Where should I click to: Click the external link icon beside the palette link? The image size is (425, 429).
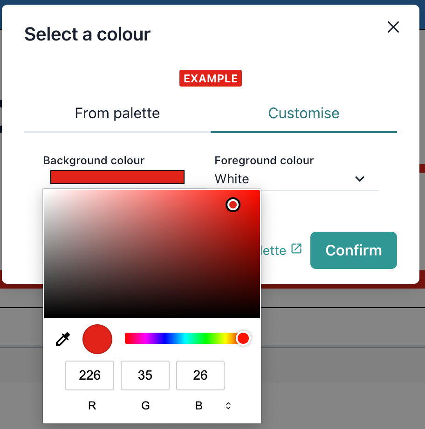(297, 249)
